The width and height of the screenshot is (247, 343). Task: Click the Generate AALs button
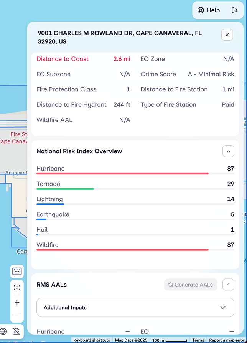[x=191, y=285]
